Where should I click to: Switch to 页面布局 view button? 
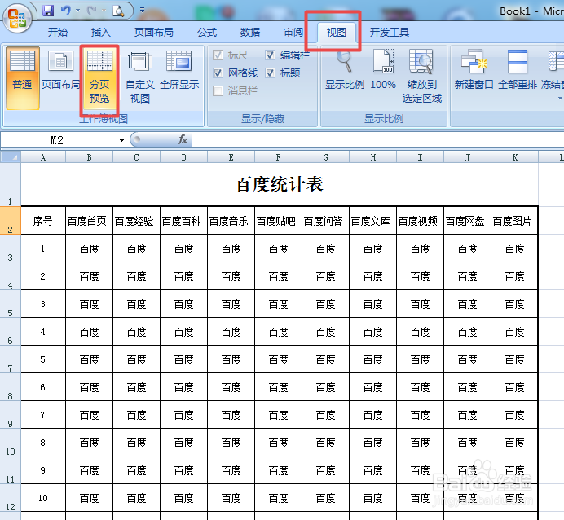[x=60, y=70]
